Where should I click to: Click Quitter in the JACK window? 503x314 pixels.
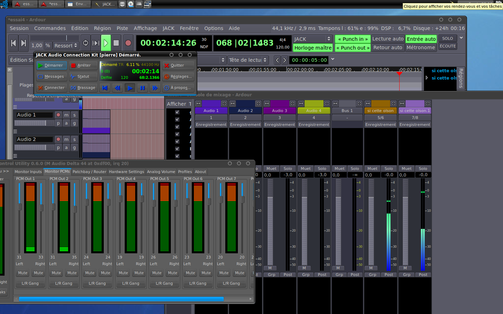point(178,65)
